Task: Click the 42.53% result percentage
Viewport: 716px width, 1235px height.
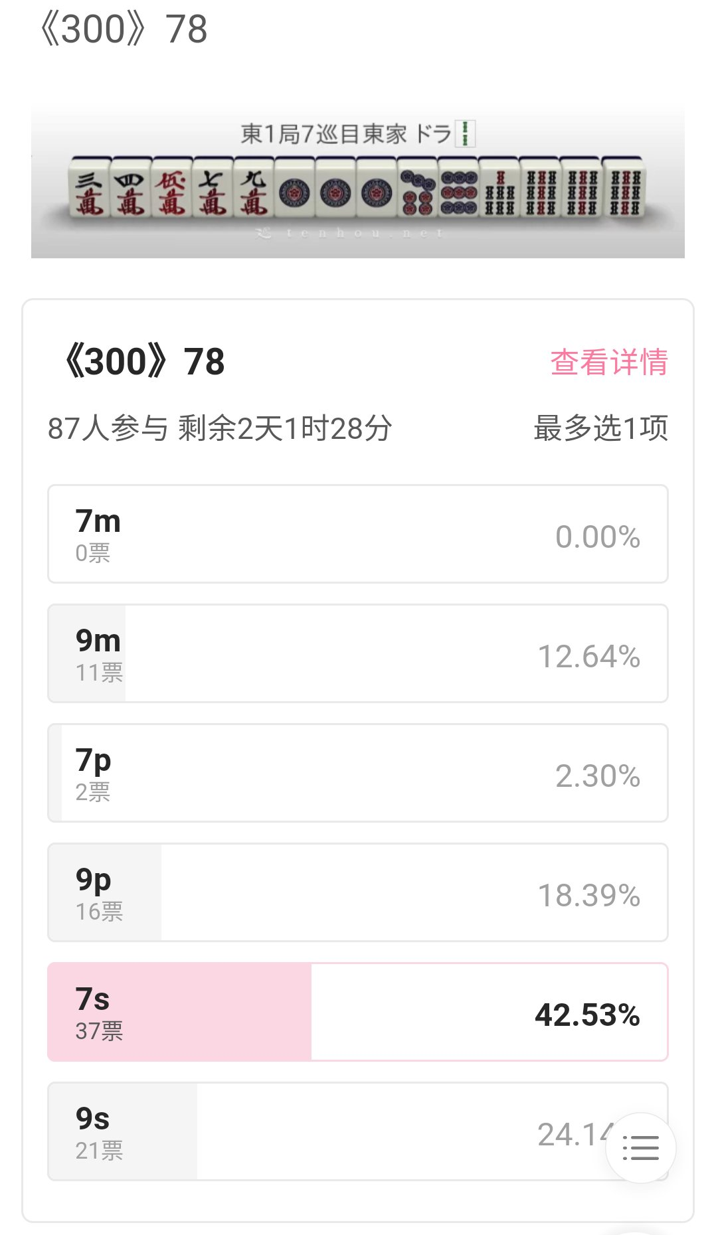Action: (x=587, y=1015)
